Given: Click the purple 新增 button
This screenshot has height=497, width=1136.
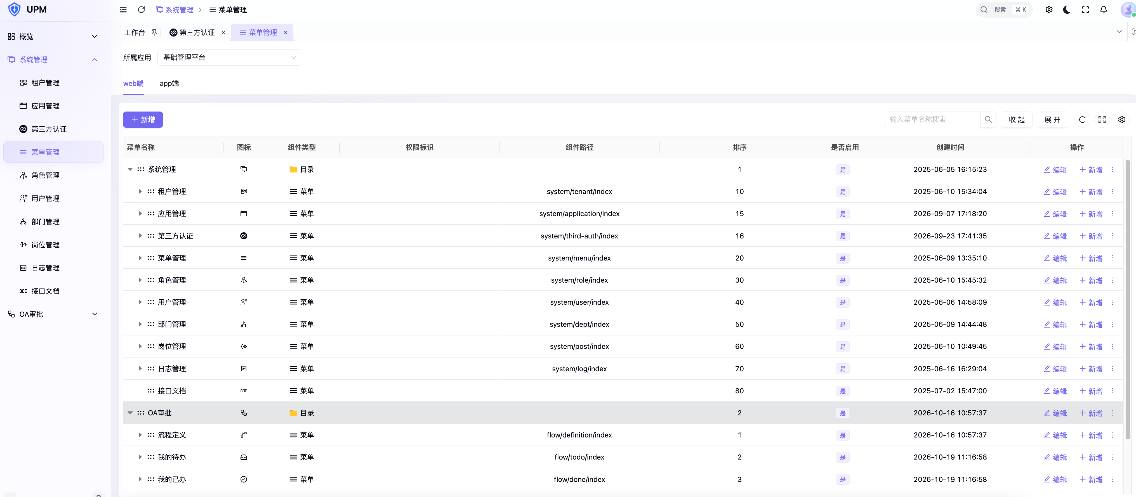Looking at the screenshot, I should 143,119.
